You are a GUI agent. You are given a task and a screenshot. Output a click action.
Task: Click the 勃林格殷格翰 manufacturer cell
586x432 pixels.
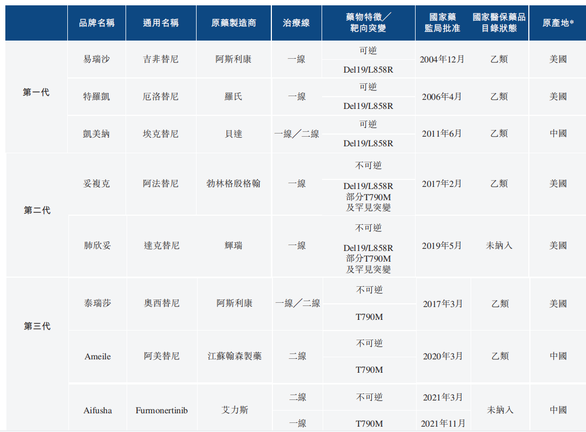[x=233, y=184]
